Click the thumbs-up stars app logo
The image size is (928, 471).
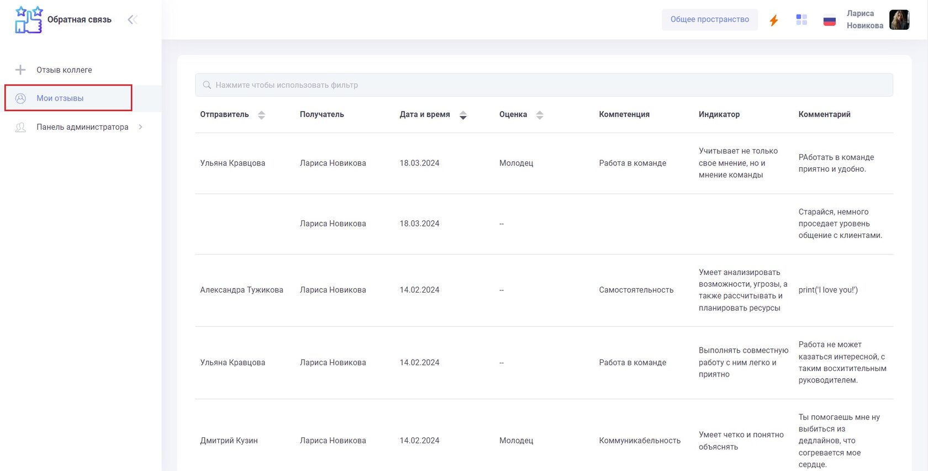[29, 20]
